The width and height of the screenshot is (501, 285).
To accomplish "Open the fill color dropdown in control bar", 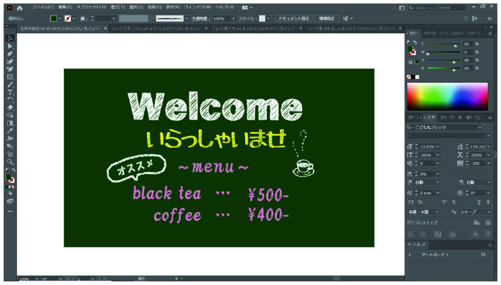I will coord(59,19).
